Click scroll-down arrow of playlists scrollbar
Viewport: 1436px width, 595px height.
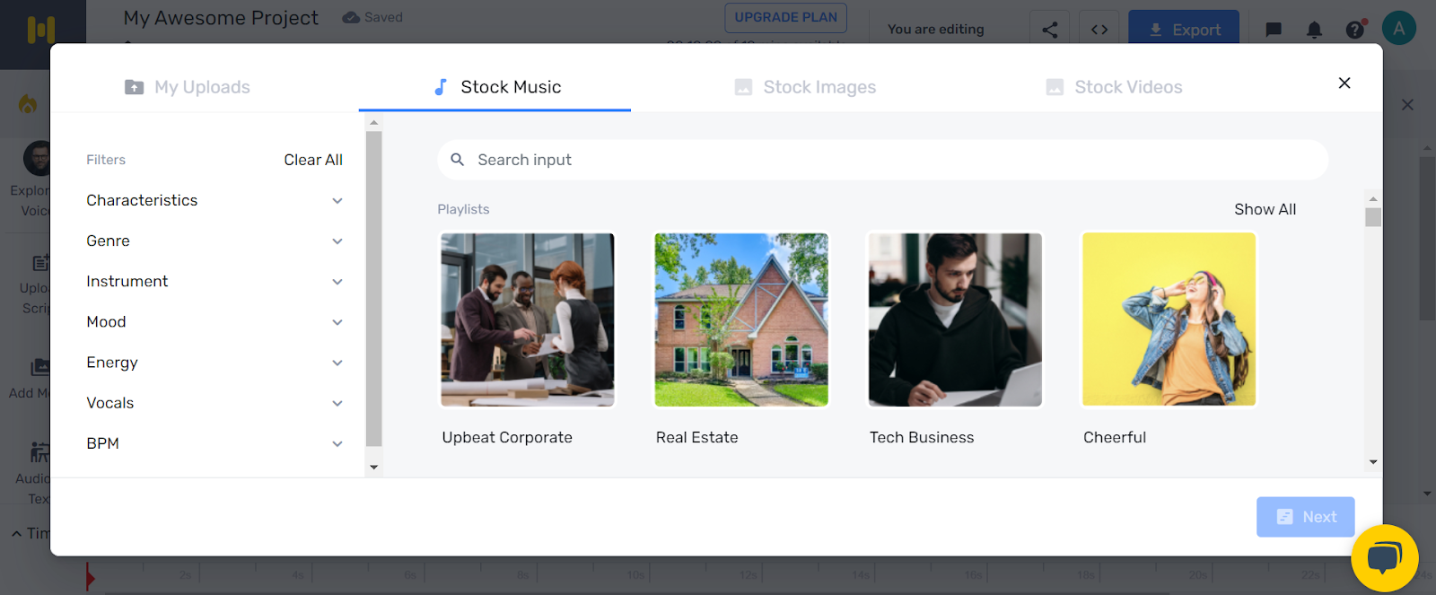1373,462
